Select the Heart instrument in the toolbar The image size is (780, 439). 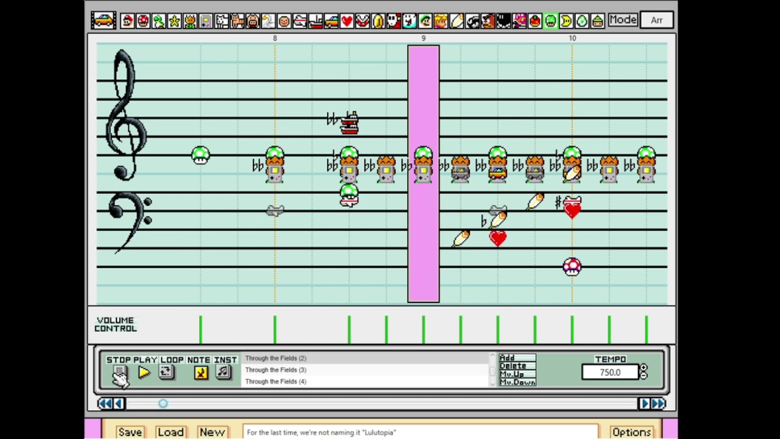click(347, 21)
